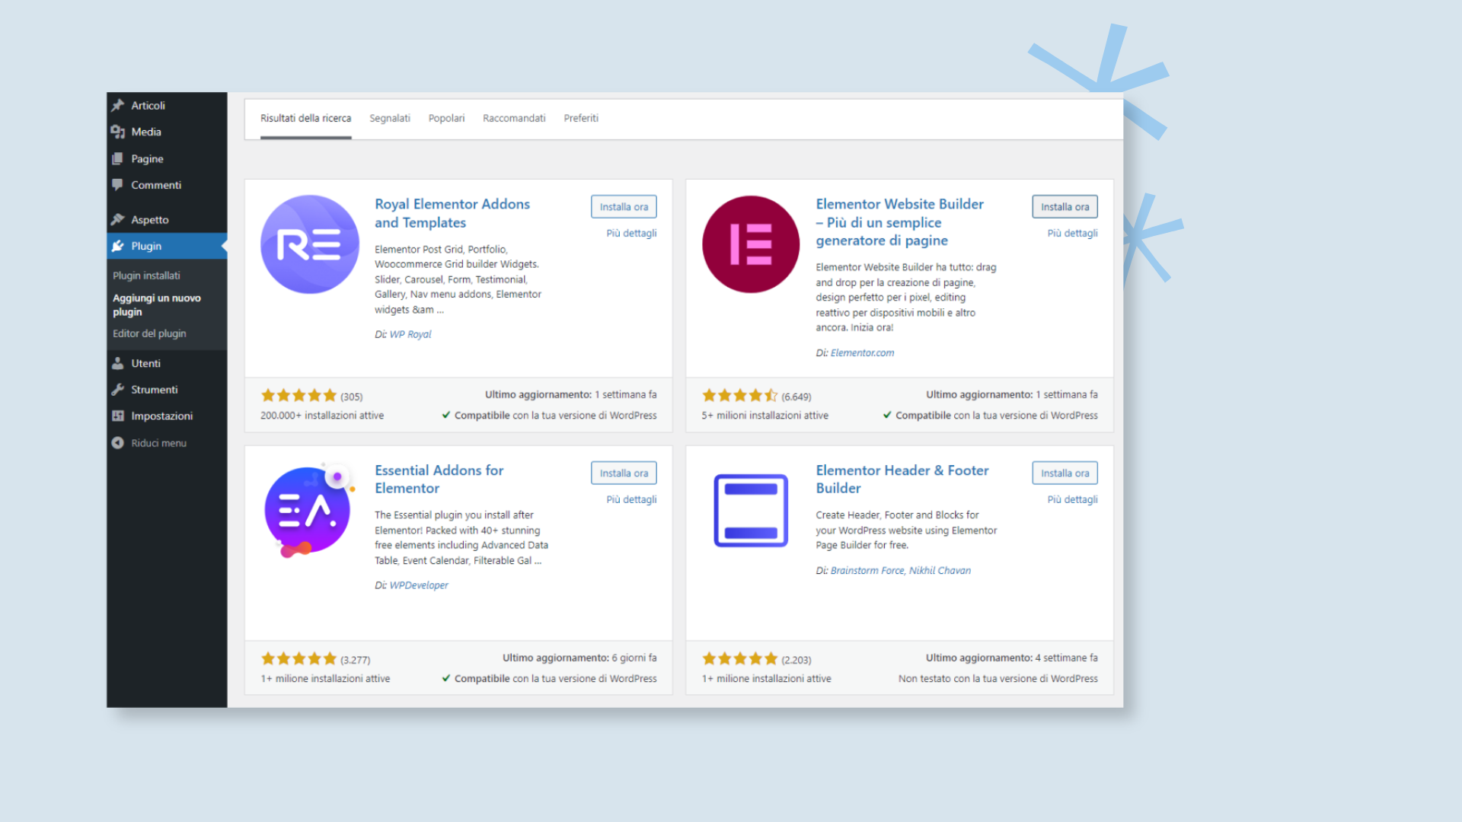The width and height of the screenshot is (1462, 822).
Task: Click the Riduci menu collapse arrow icon
Action: point(118,443)
